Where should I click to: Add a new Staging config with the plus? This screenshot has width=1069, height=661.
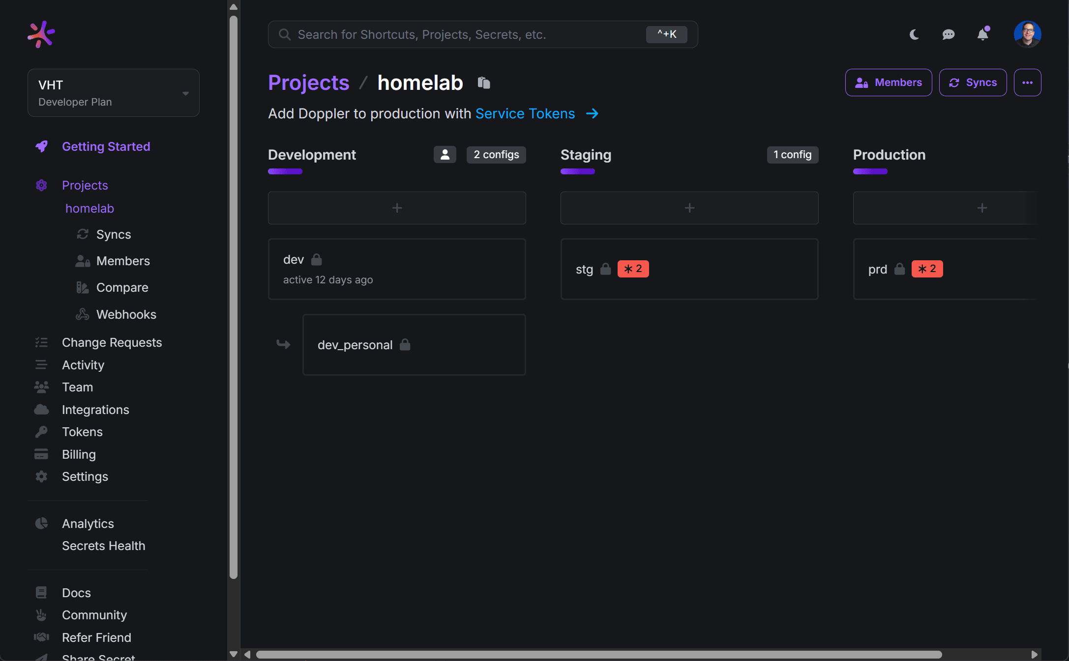coord(689,208)
